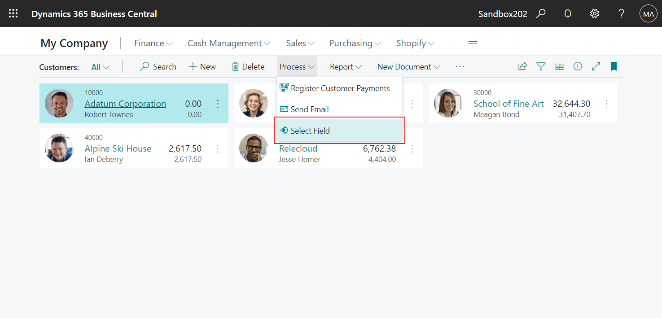This screenshot has width=662, height=318.
Task: Open the MA account avatar
Action: [x=648, y=13]
